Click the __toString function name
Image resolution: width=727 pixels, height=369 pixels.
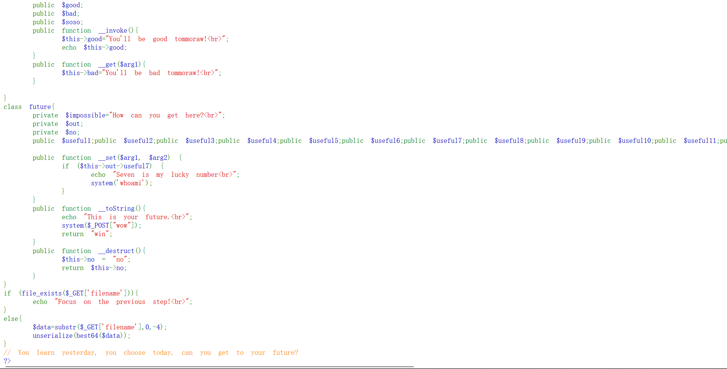pyautogui.click(x=116, y=209)
